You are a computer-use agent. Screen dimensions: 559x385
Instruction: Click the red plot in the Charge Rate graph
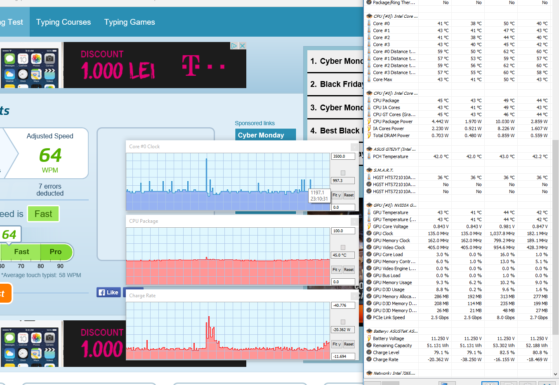[x=228, y=331]
